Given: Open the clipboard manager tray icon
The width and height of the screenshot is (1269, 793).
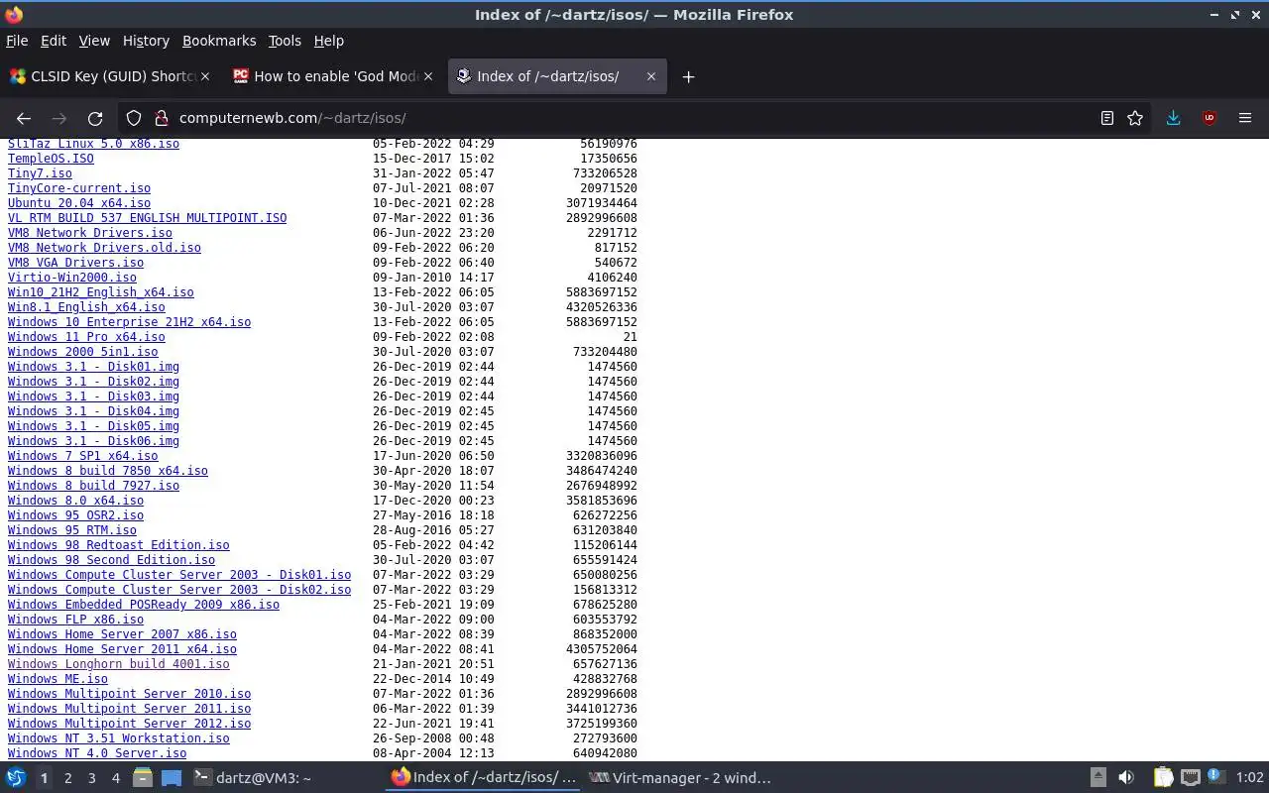Looking at the screenshot, I should click(x=1163, y=778).
